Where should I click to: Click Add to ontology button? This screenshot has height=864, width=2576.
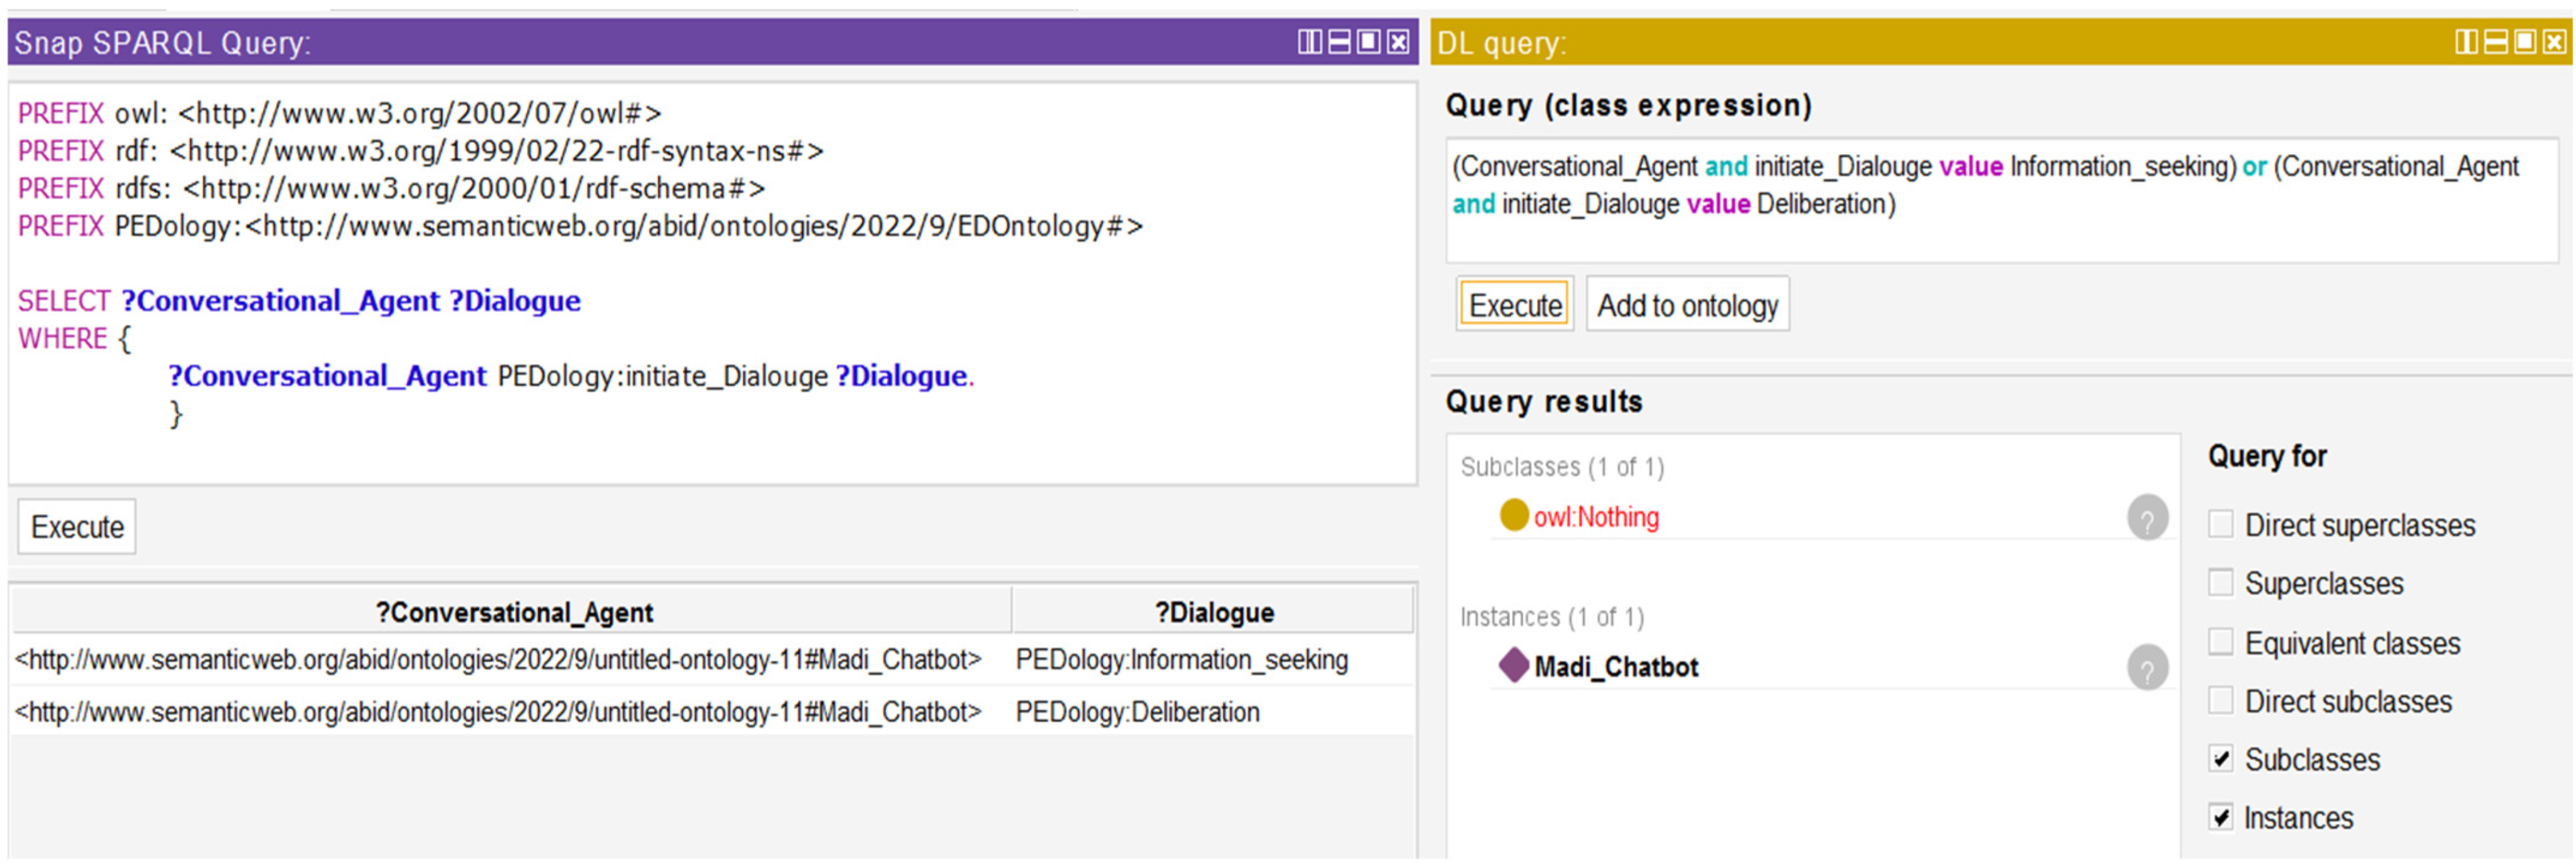[1687, 305]
